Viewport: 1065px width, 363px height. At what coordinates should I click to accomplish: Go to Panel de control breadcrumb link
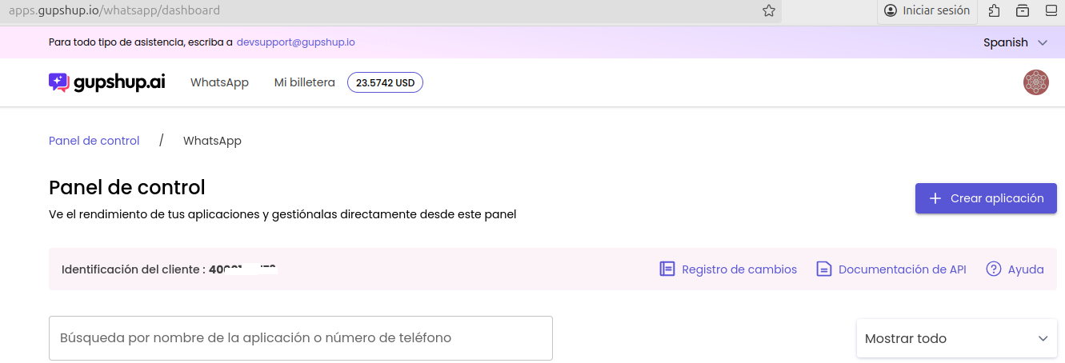click(94, 141)
